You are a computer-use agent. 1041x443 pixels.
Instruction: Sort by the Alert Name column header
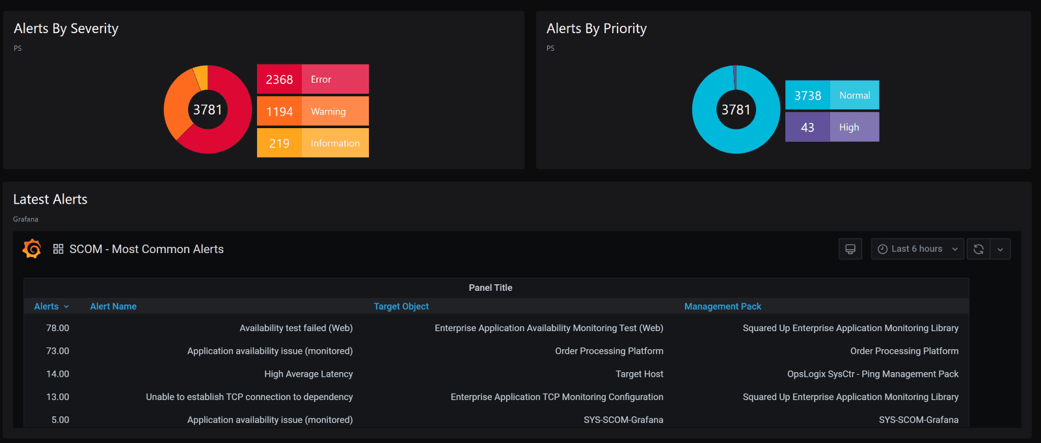[113, 306]
